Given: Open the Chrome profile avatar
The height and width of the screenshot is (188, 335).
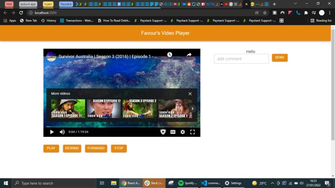Looking at the screenshot, I should coord(322,13).
